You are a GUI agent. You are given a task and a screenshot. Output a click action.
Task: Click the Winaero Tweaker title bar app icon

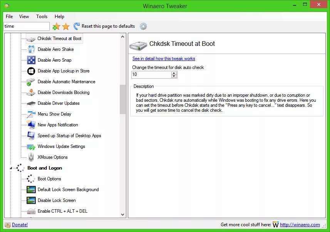coord(7,6)
